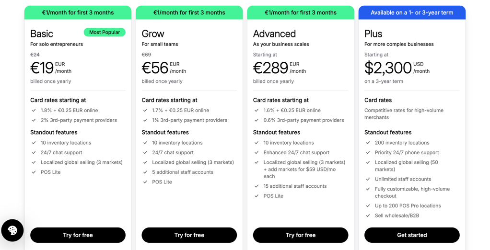The height and width of the screenshot is (250, 490).
Task: Click the Advanced plan €289 price
Action: [x=270, y=68]
